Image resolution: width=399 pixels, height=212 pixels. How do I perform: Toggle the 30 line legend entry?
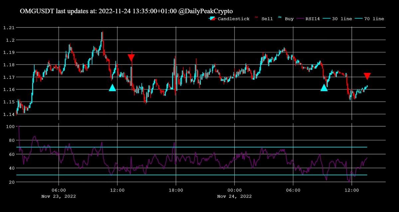pos(338,19)
